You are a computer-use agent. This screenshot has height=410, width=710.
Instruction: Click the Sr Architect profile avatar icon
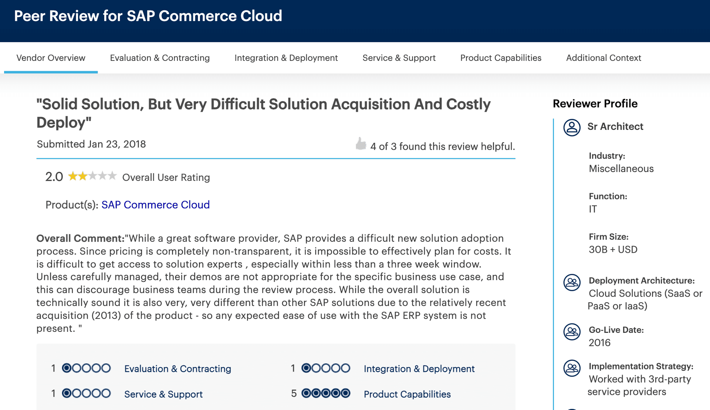[572, 128]
